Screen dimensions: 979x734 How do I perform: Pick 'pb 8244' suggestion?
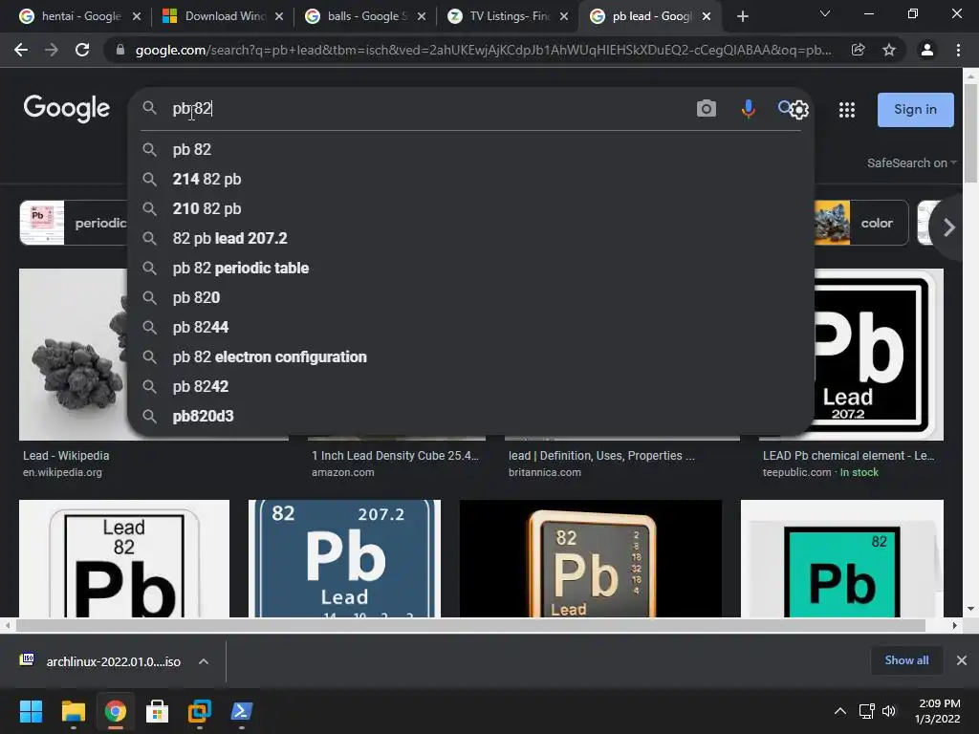(x=470, y=327)
